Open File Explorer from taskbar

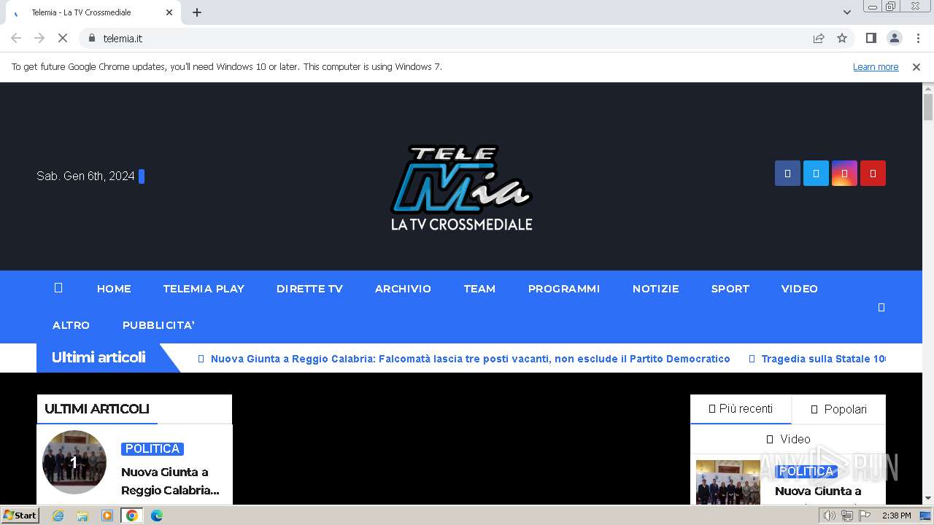point(82,516)
